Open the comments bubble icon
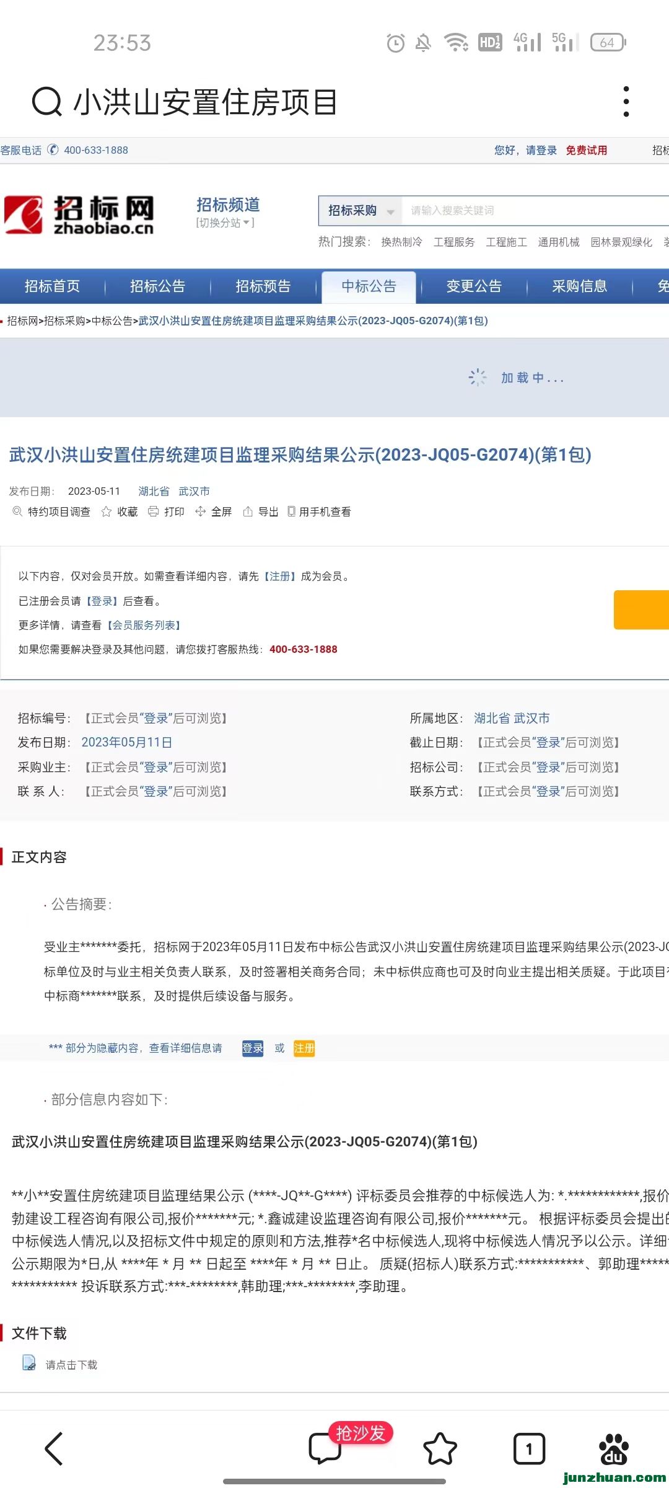 point(325,1449)
